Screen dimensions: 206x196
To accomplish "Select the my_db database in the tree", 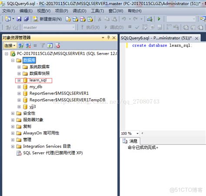I will coord(36,87).
